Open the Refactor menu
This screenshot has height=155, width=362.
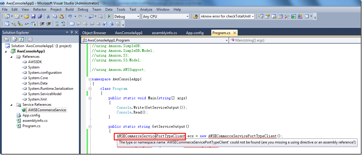pyautogui.click(x=40, y=9)
